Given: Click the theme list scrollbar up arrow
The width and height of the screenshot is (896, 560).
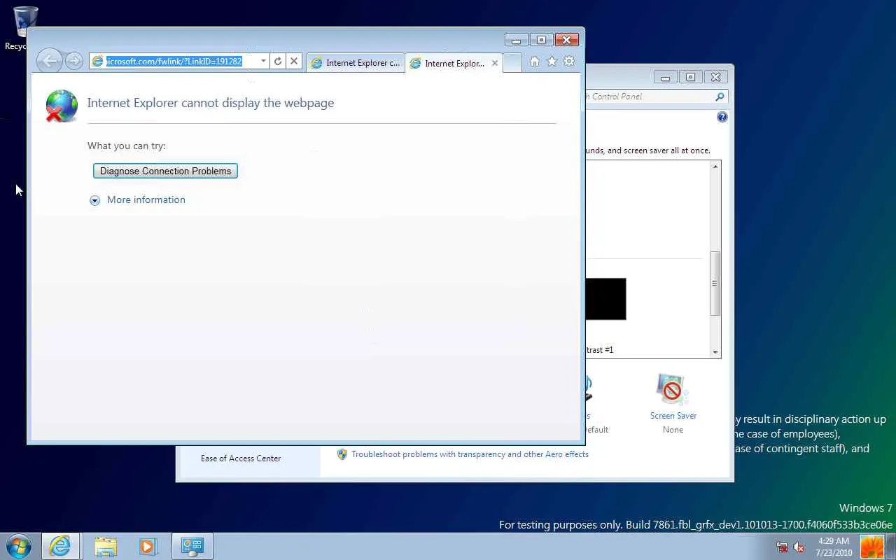Looking at the screenshot, I should tap(715, 167).
